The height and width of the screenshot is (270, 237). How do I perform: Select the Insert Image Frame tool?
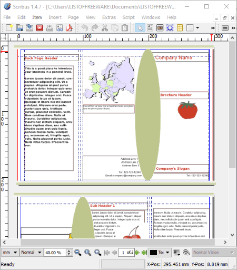tap(160, 28)
